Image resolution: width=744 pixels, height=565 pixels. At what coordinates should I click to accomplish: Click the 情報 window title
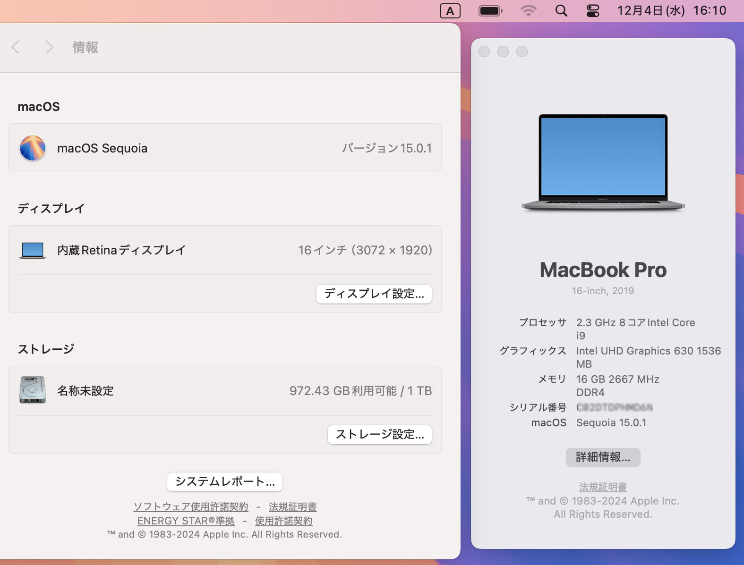86,47
